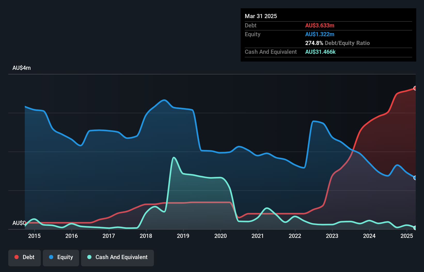Click the blue Equity endpoint marker

pos(415,178)
